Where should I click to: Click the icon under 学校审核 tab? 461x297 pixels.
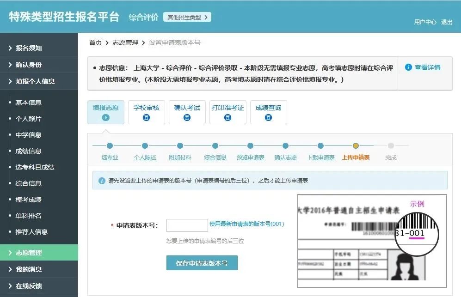[147, 118]
